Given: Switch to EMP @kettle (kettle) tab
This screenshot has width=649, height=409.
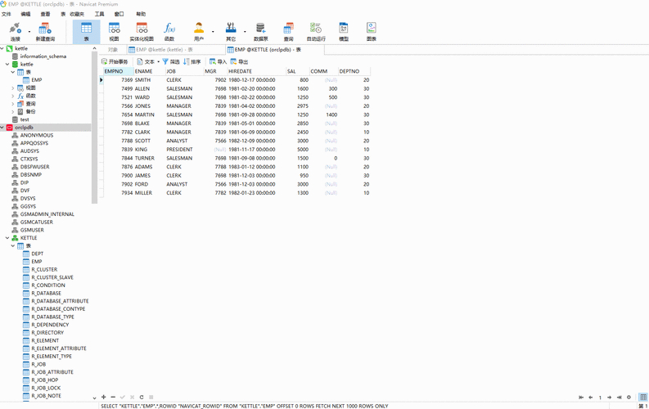Looking at the screenshot, I should tap(160, 50).
